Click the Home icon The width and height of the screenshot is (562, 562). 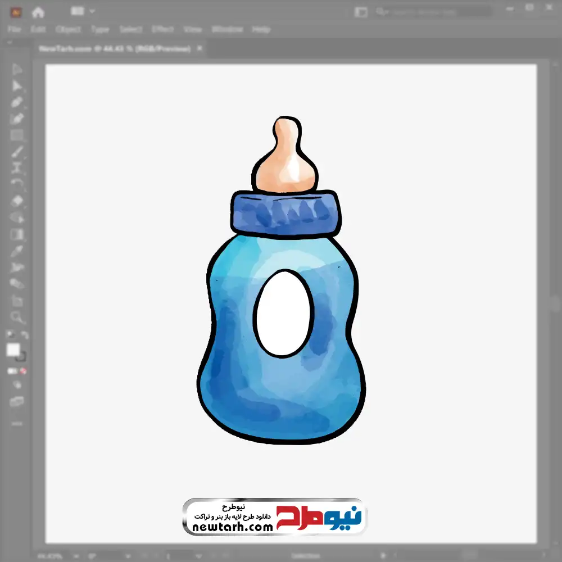[x=38, y=12]
